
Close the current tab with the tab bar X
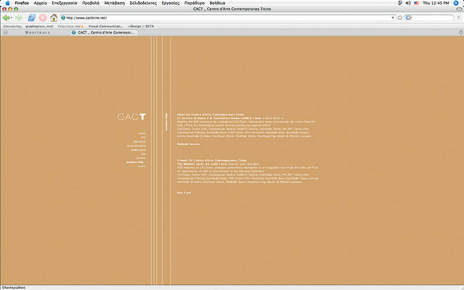click(461, 32)
